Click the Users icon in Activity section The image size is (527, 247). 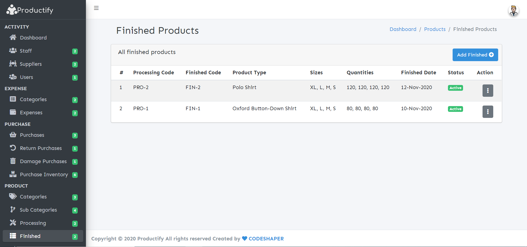tap(13, 77)
